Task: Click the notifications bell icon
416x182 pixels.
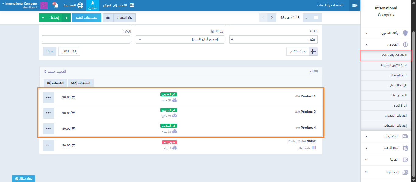Action: 56,5
